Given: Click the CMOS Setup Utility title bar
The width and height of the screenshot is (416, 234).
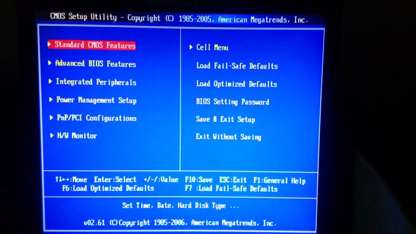Looking at the screenshot, I should [x=179, y=19].
